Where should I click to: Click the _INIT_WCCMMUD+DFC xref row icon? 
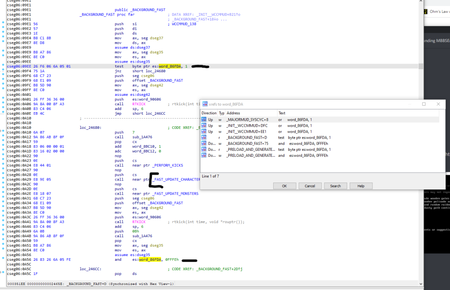pos(204,125)
